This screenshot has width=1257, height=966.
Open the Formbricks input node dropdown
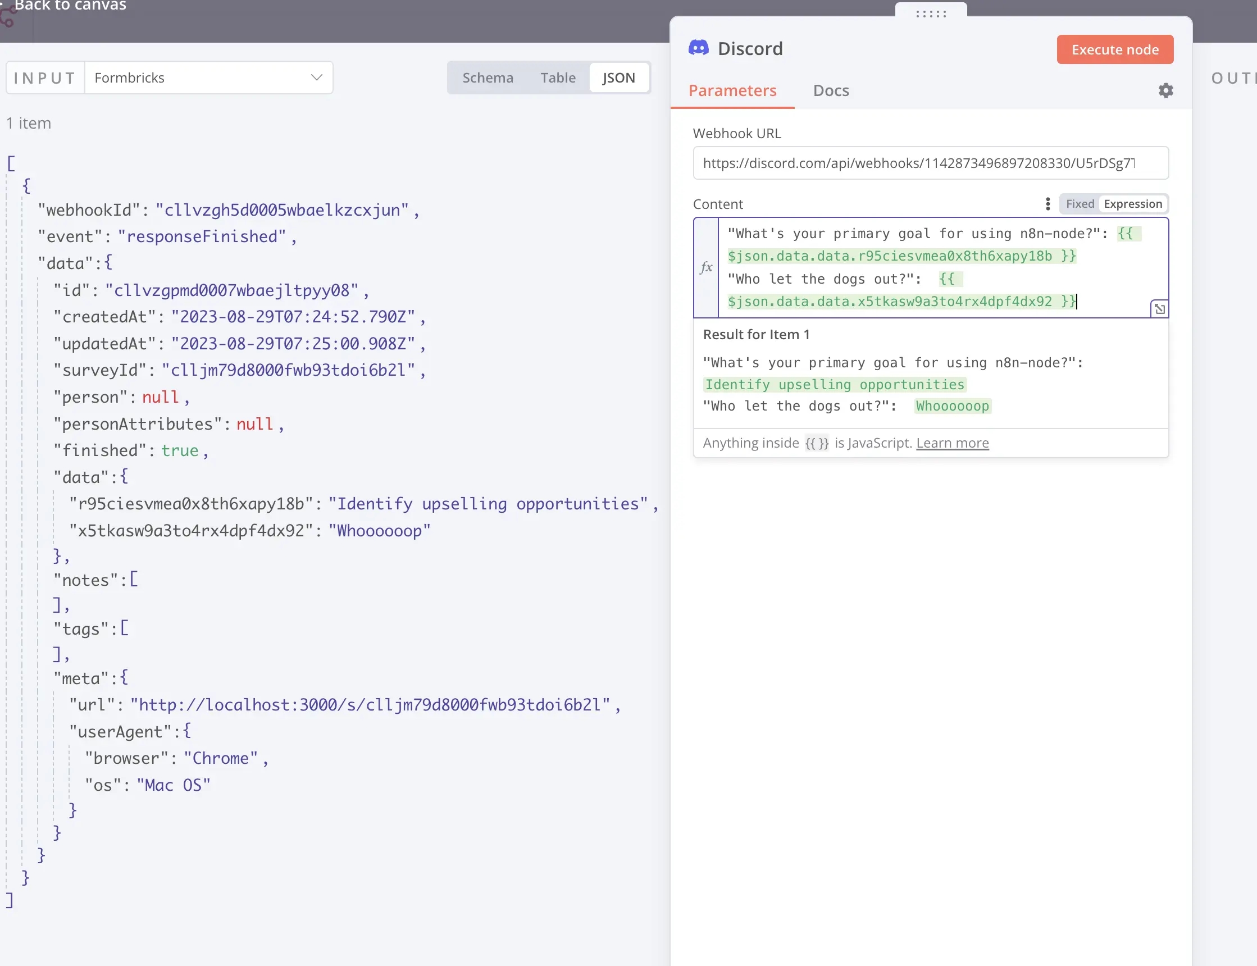pyautogui.click(x=208, y=78)
